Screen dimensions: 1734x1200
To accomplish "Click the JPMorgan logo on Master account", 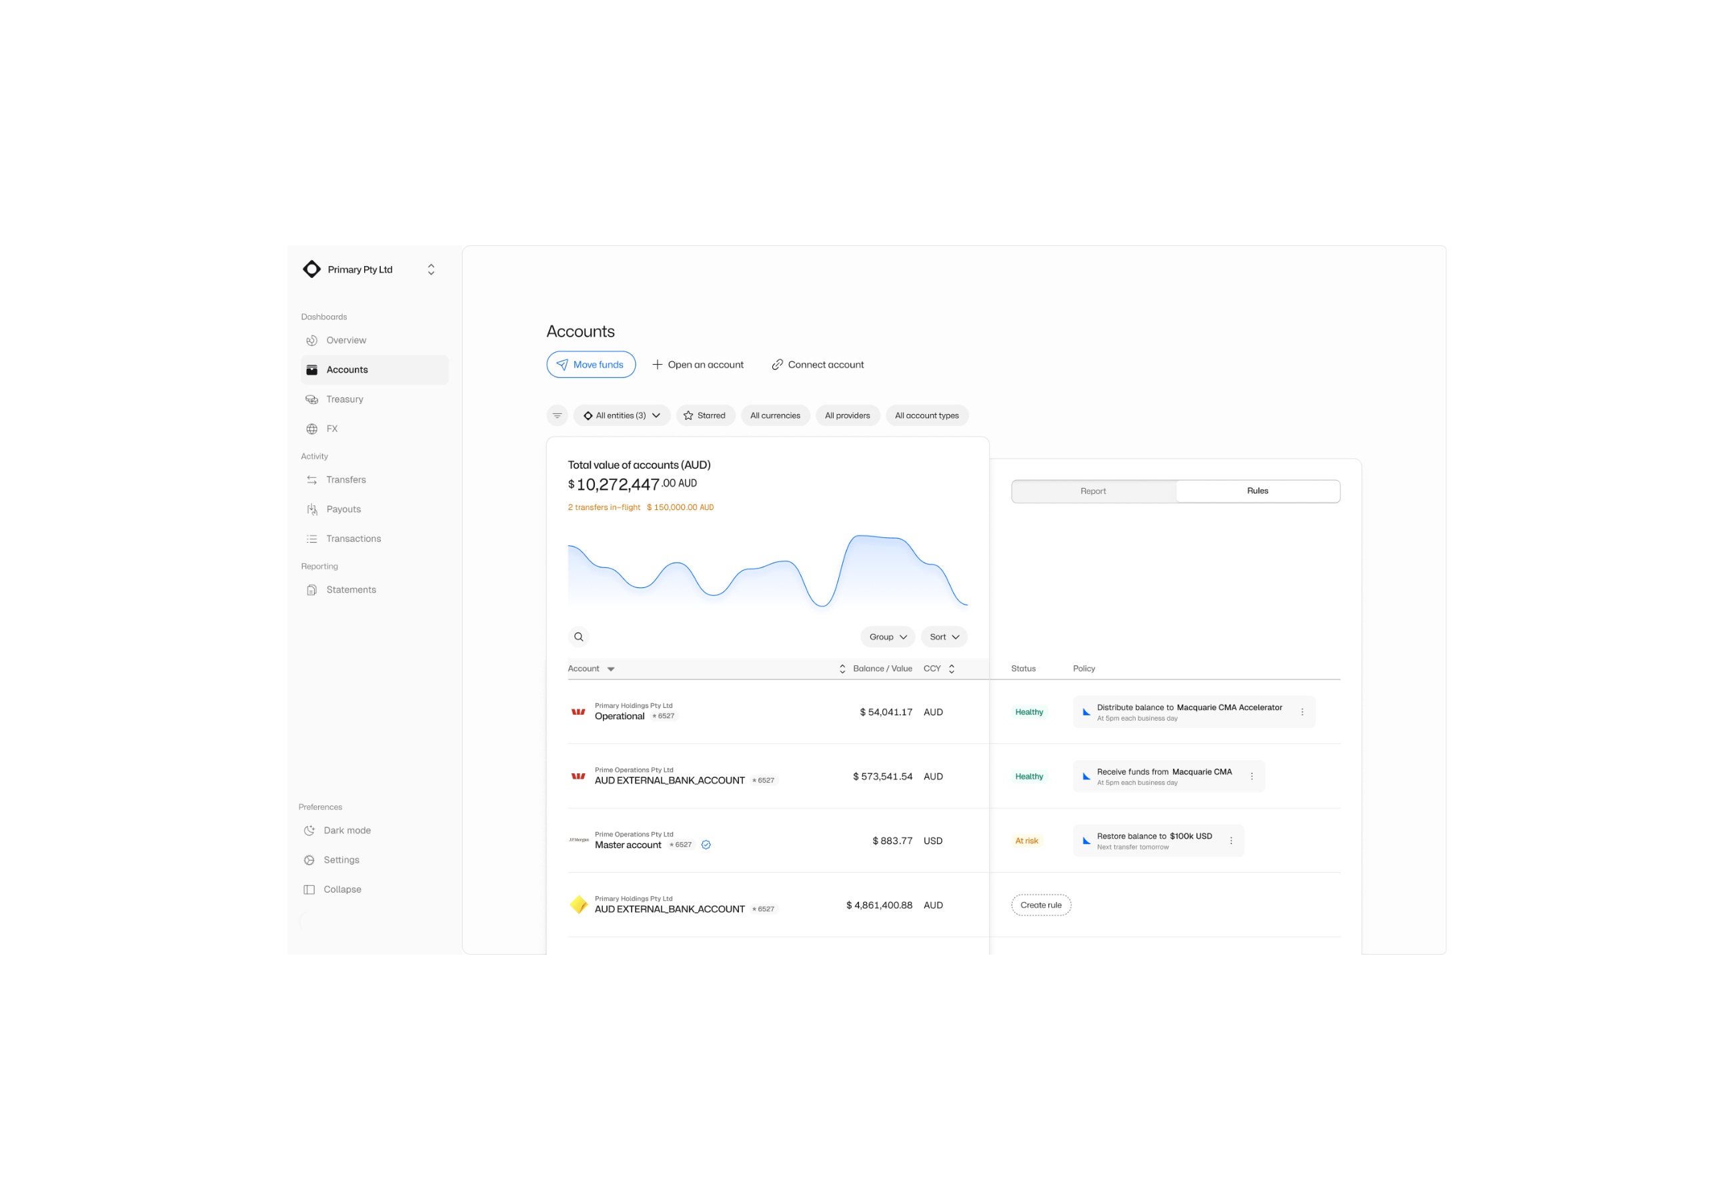I will coord(578,840).
